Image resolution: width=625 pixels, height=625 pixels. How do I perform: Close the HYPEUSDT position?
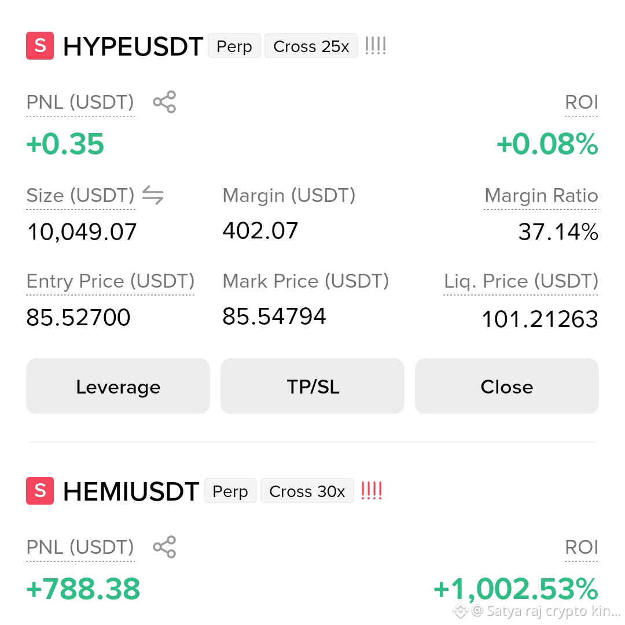click(506, 386)
